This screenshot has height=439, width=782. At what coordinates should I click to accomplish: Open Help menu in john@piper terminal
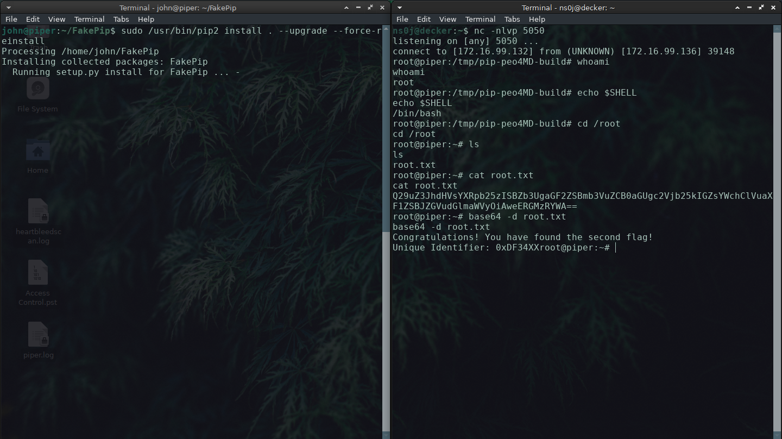point(146,19)
